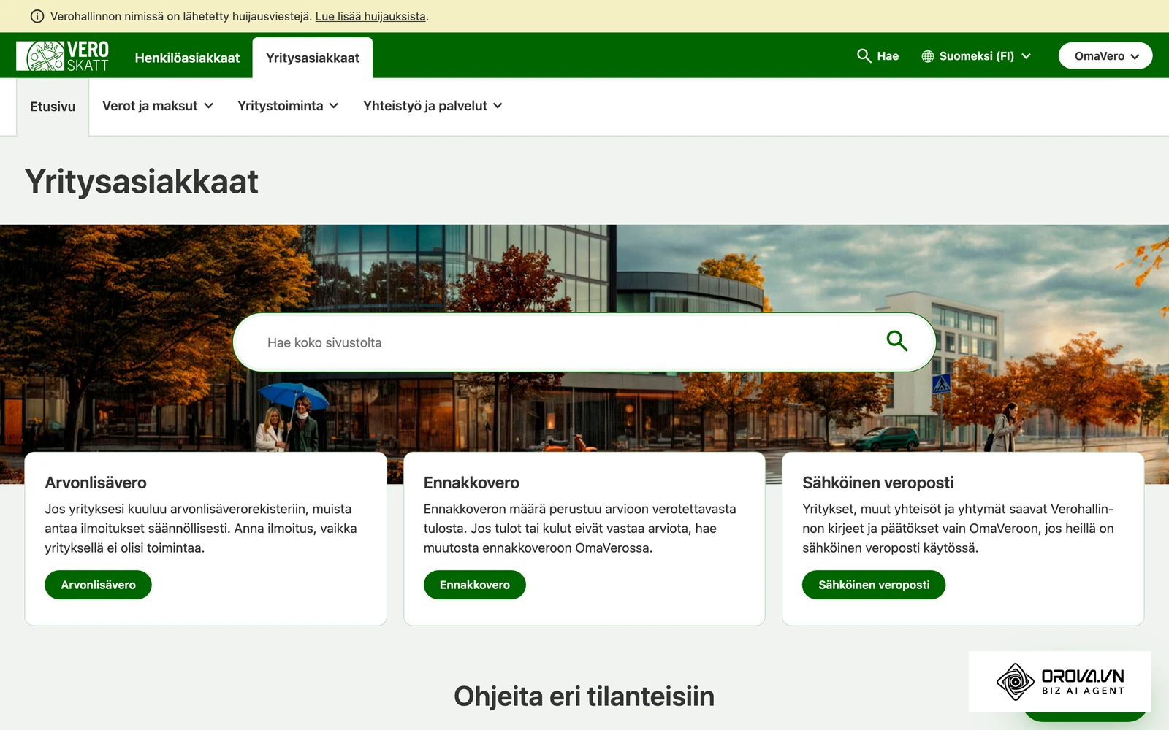Switch to the Henkilöasiakkaat tab
This screenshot has width=1169, height=730.
point(187,58)
